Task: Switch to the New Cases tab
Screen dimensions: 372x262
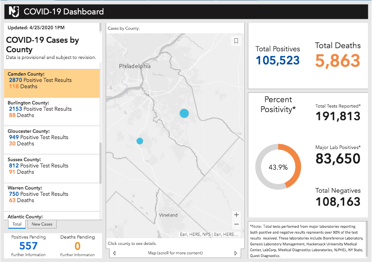Action: tap(42, 224)
